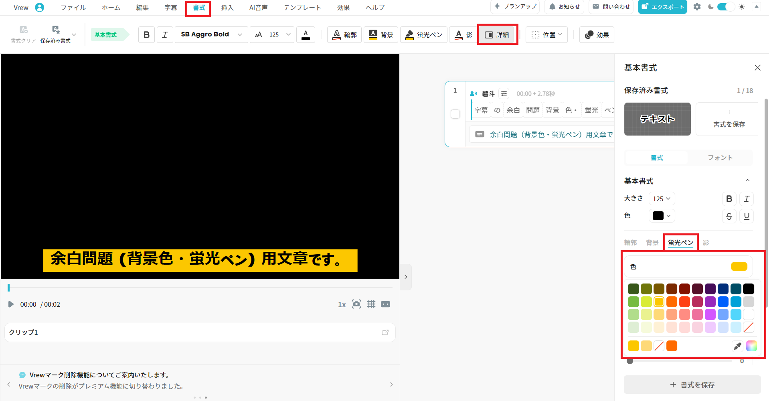This screenshot has height=401, width=769.
Task: Open clip 1 voice settings sliders icon
Action: [504, 93]
